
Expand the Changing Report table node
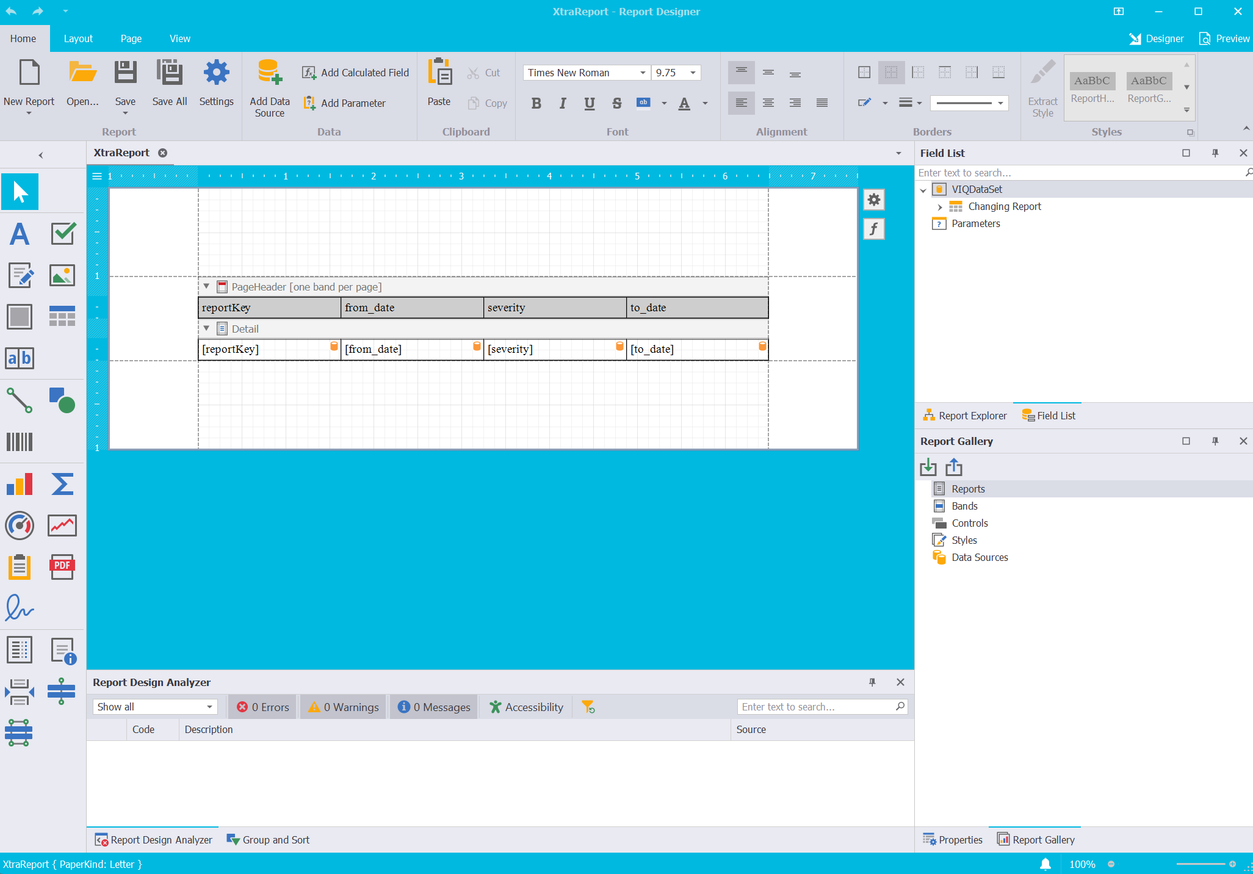940,207
